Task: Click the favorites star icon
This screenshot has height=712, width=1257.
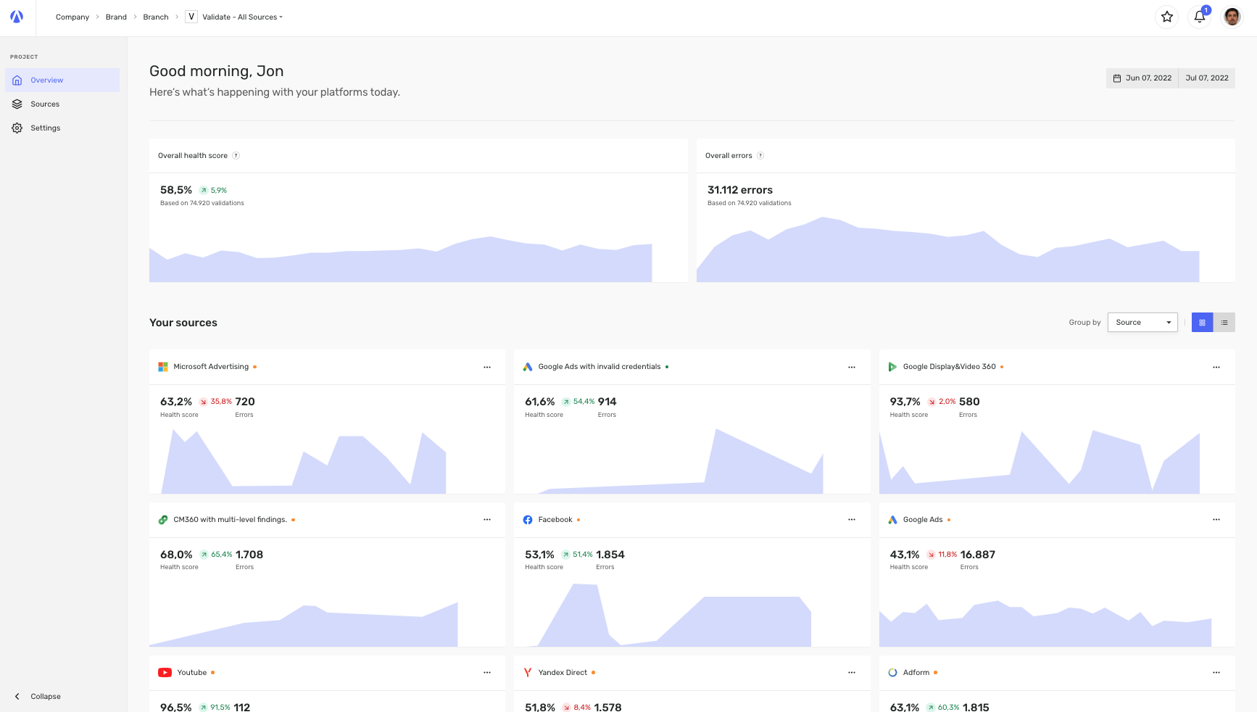Action: [x=1166, y=17]
